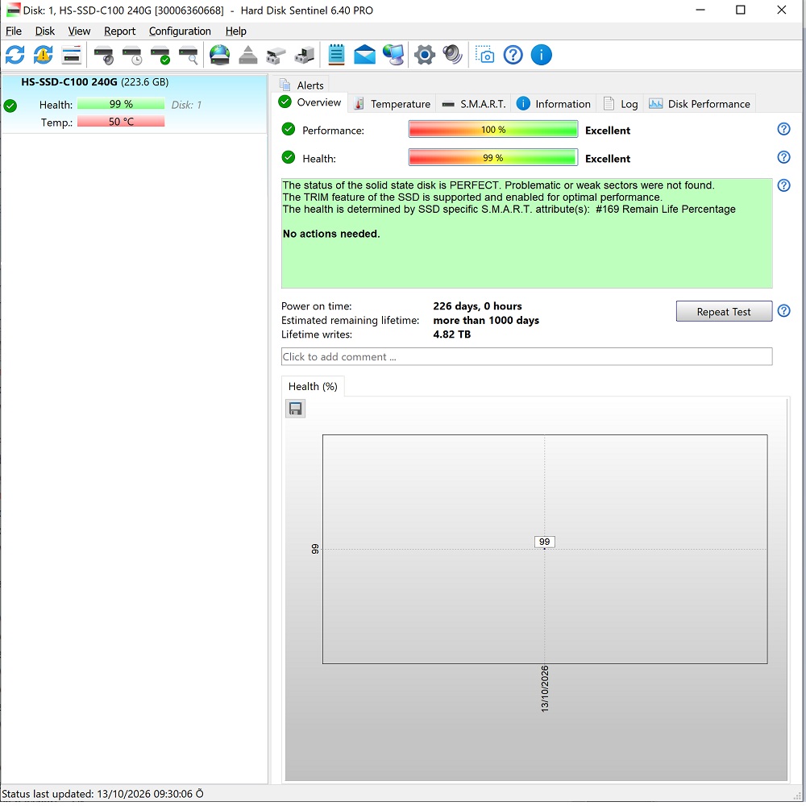Save the Health graph with the floppy icon
806x806 pixels.
[296, 409]
